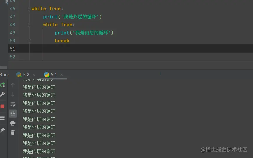Viewport: 253px width, 158px height.
Task: Pin the Run tab
Action: 2,130
